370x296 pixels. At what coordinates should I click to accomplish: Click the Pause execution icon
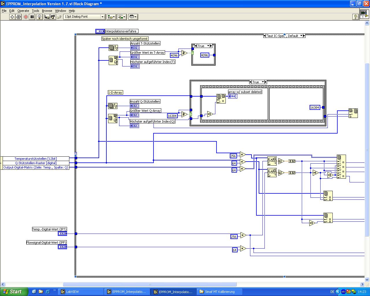click(x=32, y=17)
